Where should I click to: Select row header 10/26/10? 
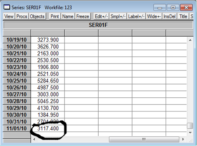(17, 88)
